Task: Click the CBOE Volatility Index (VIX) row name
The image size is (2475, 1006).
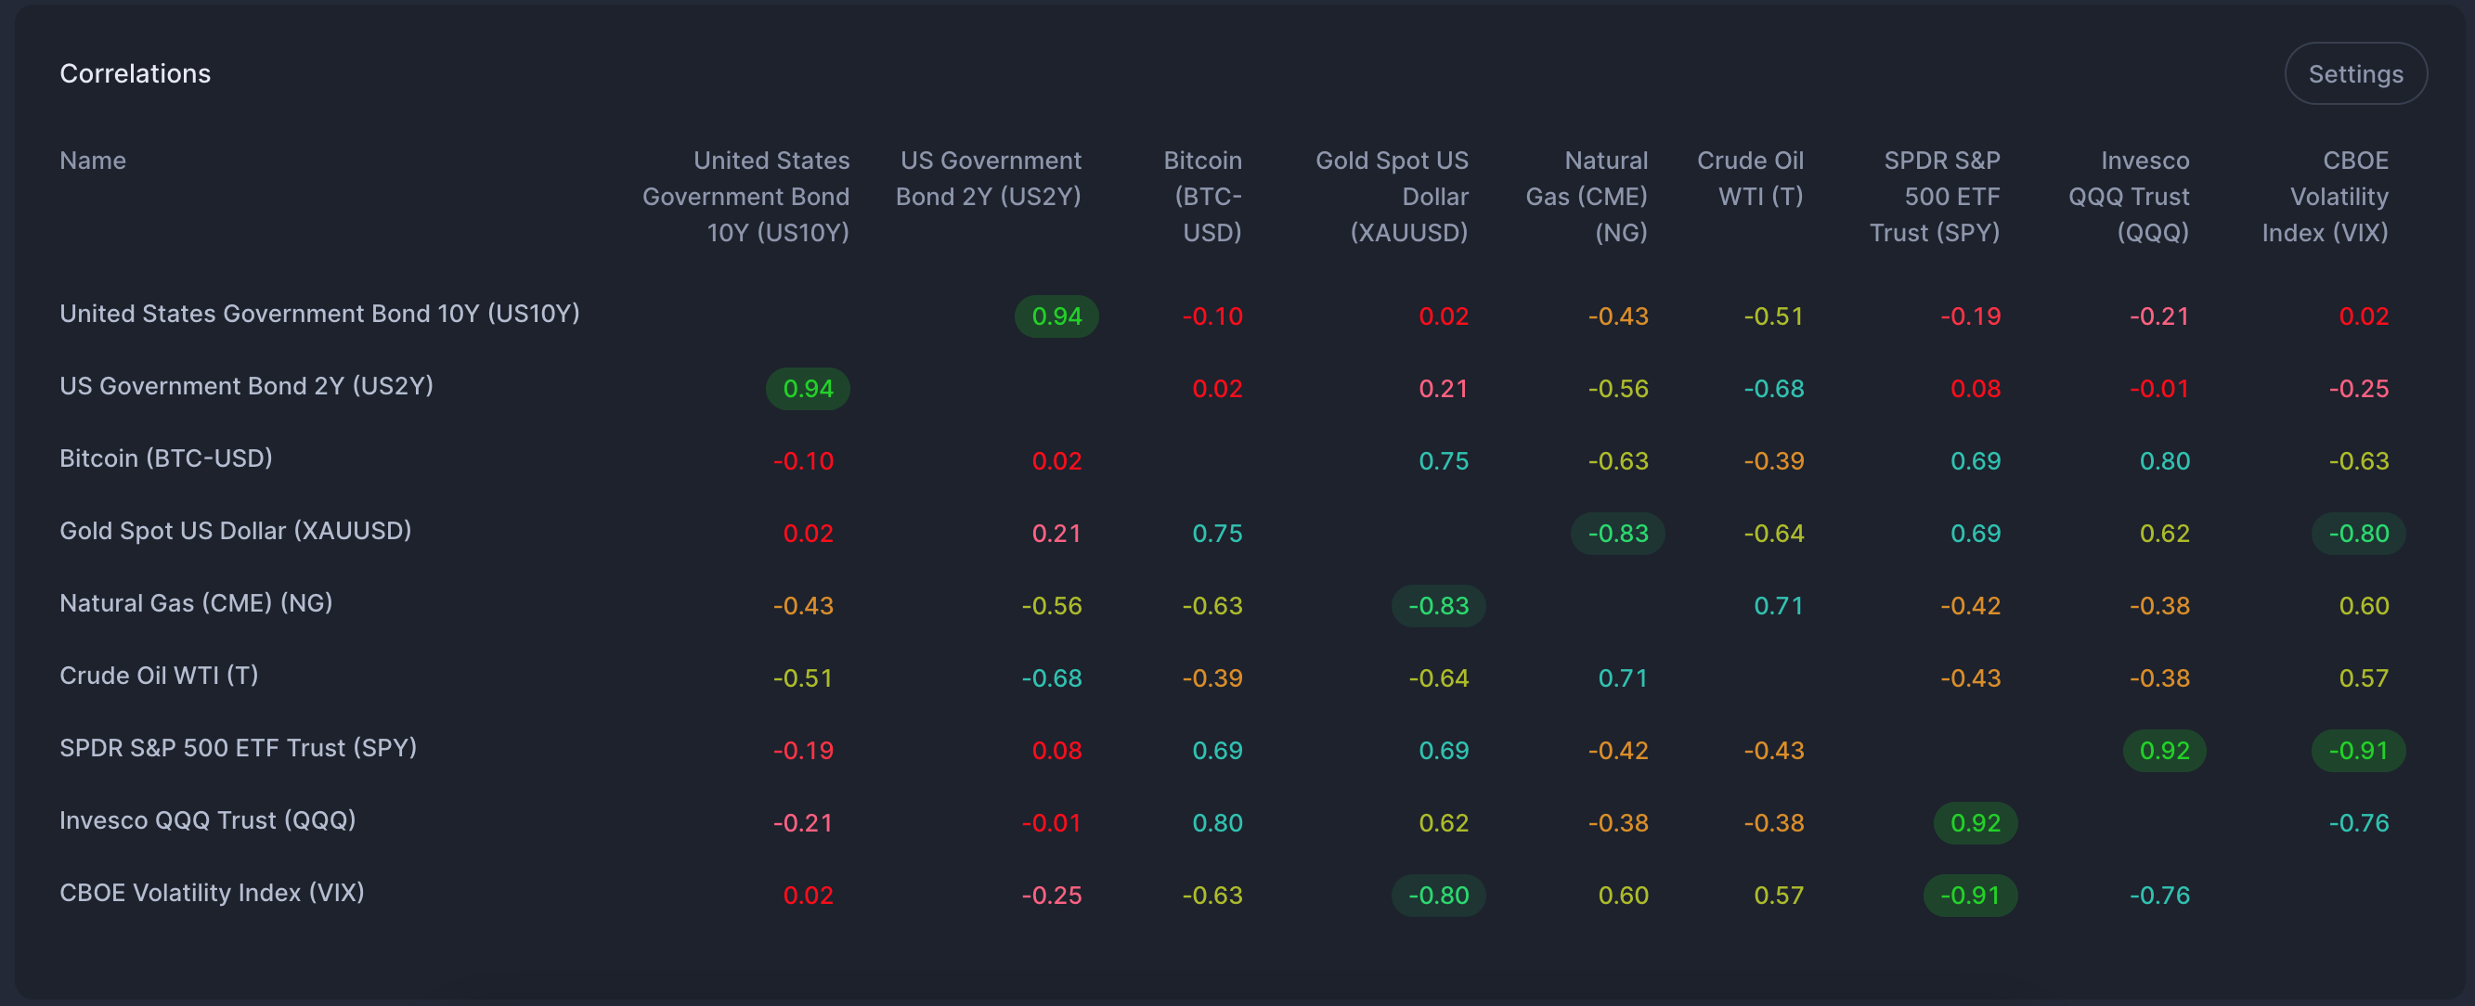Action: [x=213, y=893]
